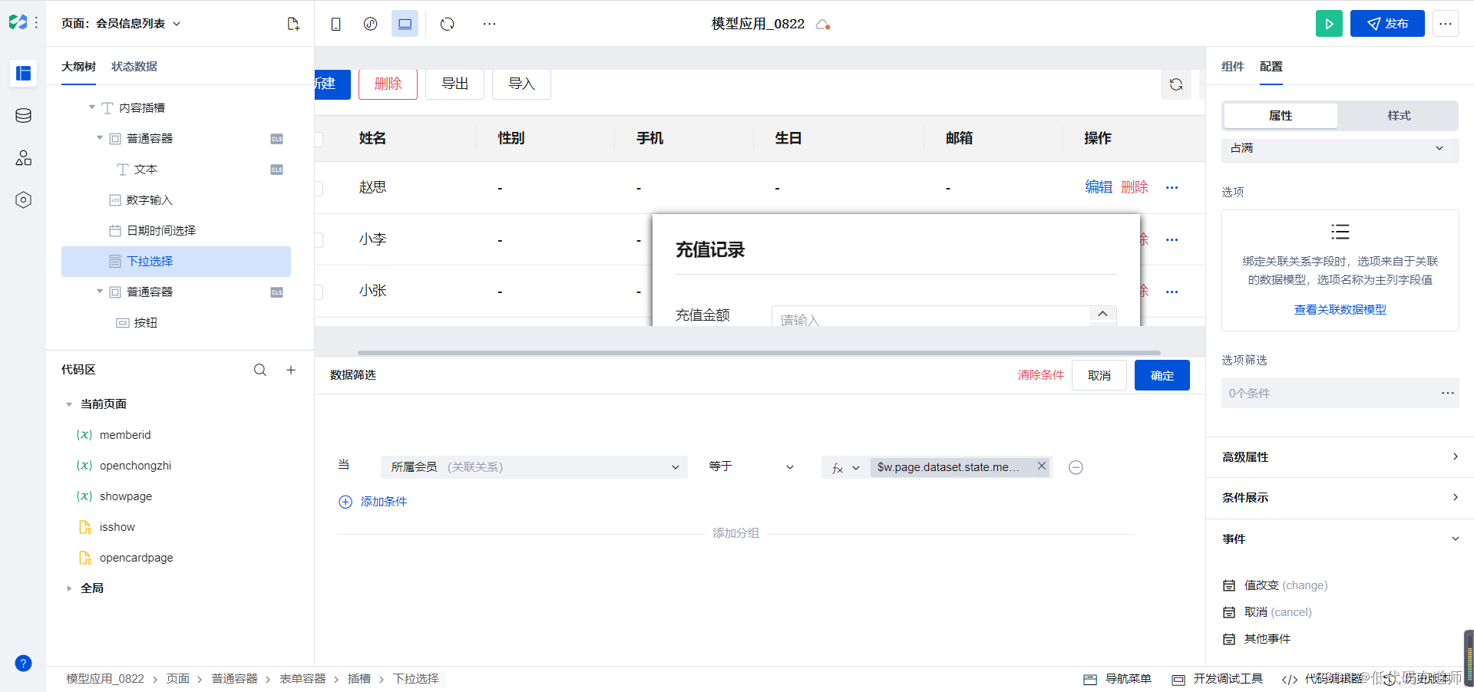
Task: Open the fx value type dropdown
Action: pos(845,467)
